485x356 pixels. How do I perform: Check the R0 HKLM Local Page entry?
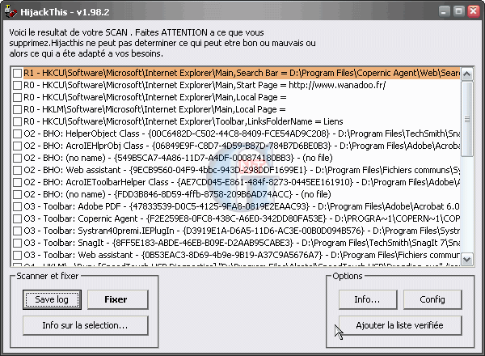point(17,109)
